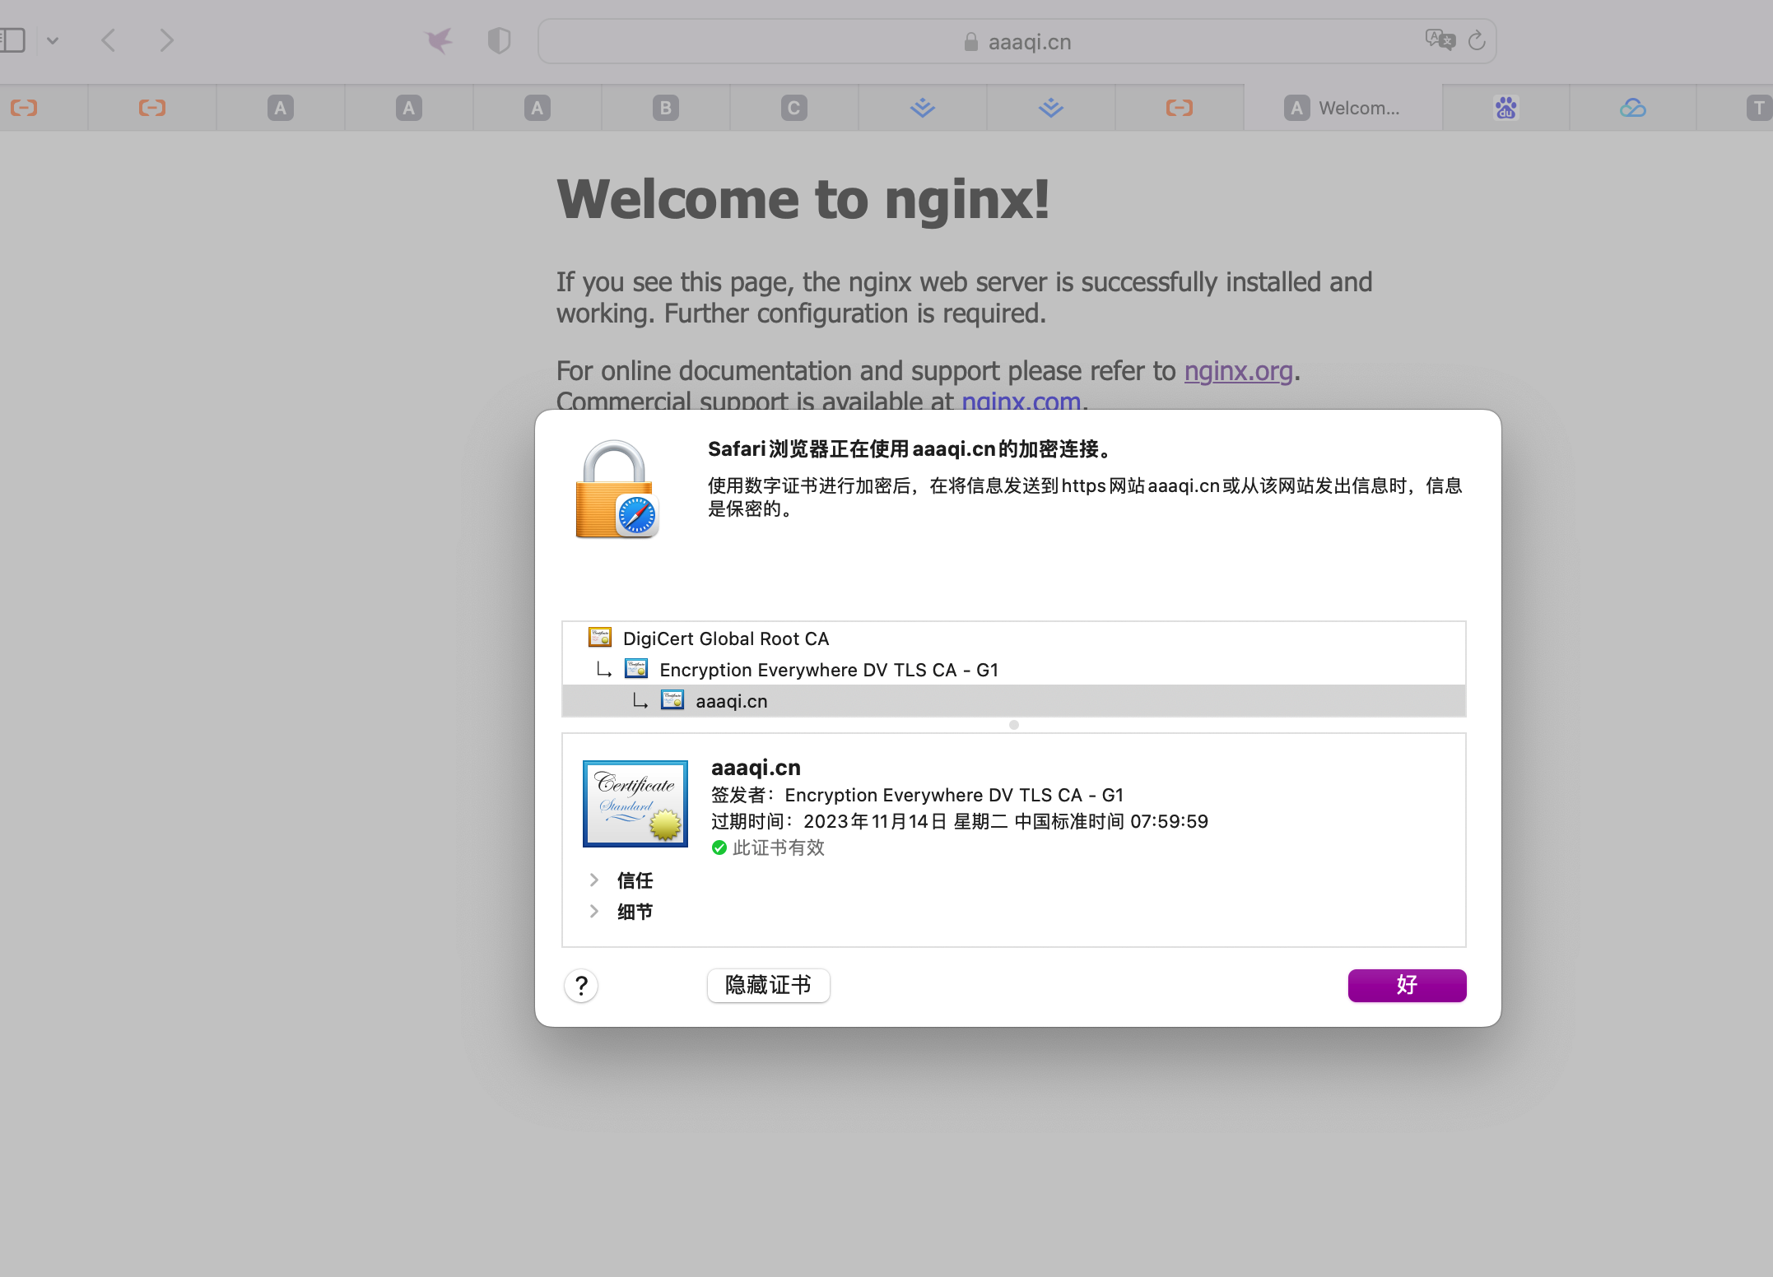Image resolution: width=1773 pixels, height=1277 pixels.
Task: Click the aaaqi.cn row certificate icon
Action: [x=672, y=700]
